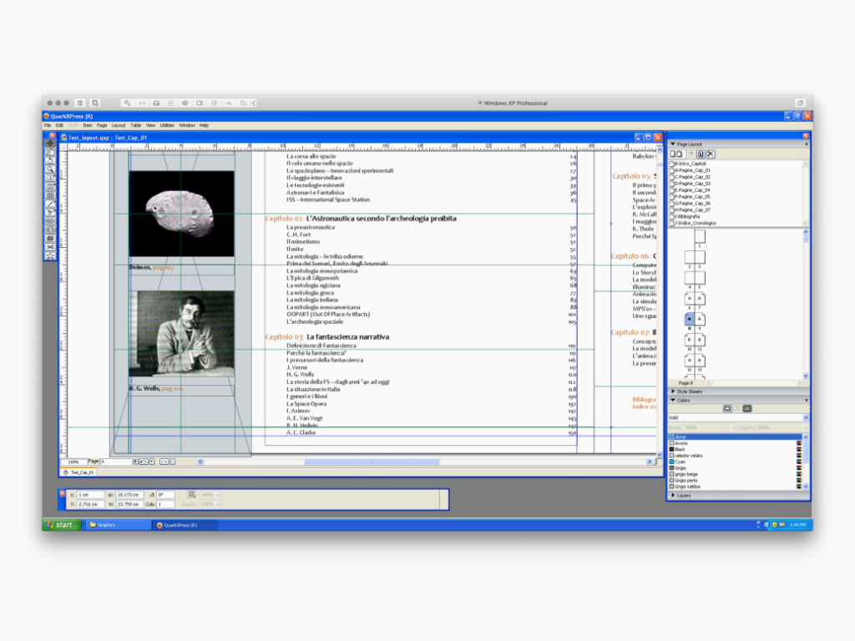Click the snapshot icon in virtual machine toolbar
Screen dimensions: 855x641
95,103
